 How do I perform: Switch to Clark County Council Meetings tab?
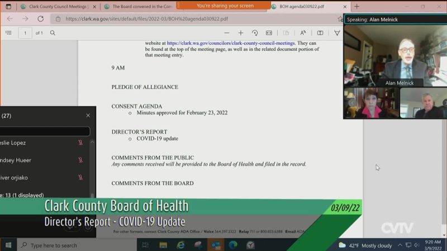pyautogui.click(x=59, y=6)
